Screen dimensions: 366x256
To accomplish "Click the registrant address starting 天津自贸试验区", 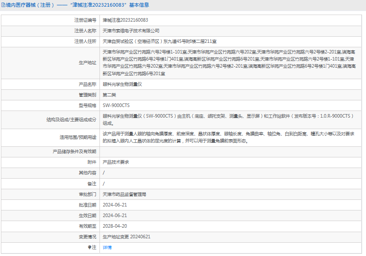I will pyautogui.click(x=160, y=42).
